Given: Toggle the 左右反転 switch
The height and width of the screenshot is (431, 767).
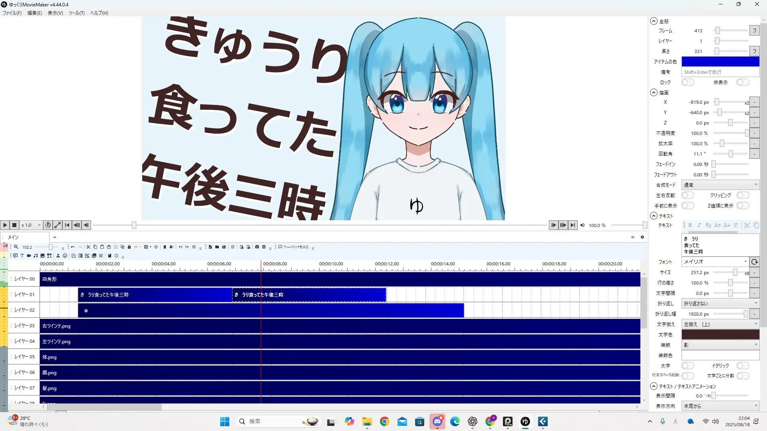Looking at the screenshot, I should [x=687, y=195].
